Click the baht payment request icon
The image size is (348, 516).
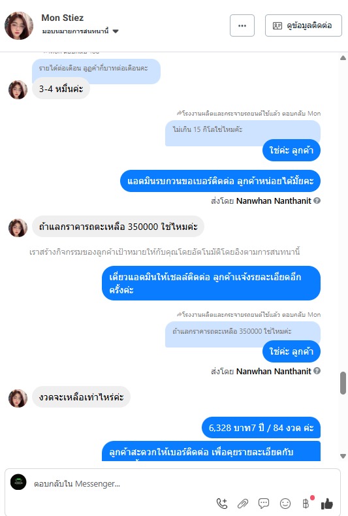(306, 503)
